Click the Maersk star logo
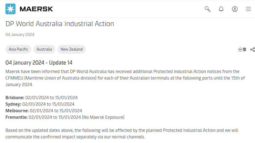This screenshot has width=255, height=143. (x=11, y=9)
